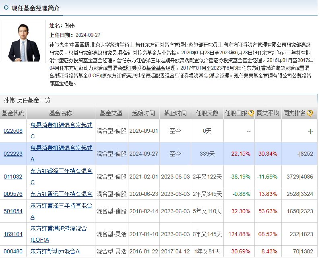
Task: Click the 孙伟 历任基金一览 table title
Action: tap(27, 100)
